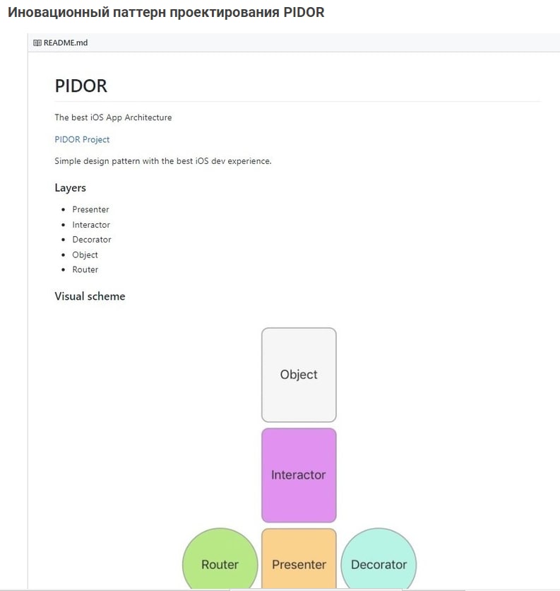Click the "Simple design pattern" description line
The width and height of the screenshot is (560, 591).
[163, 161]
